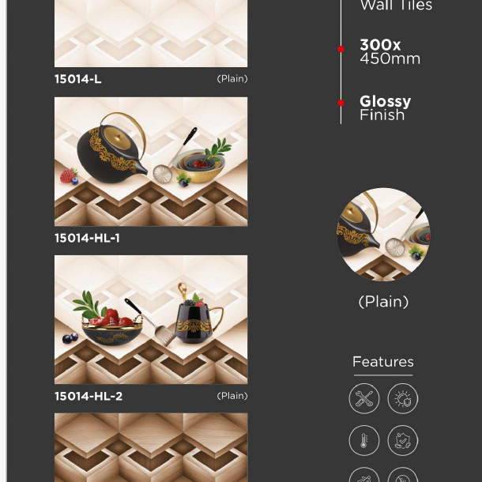This screenshot has height=482, width=482.
Task: Click the wrench and screwdriver feature icon
Action: (364, 398)
